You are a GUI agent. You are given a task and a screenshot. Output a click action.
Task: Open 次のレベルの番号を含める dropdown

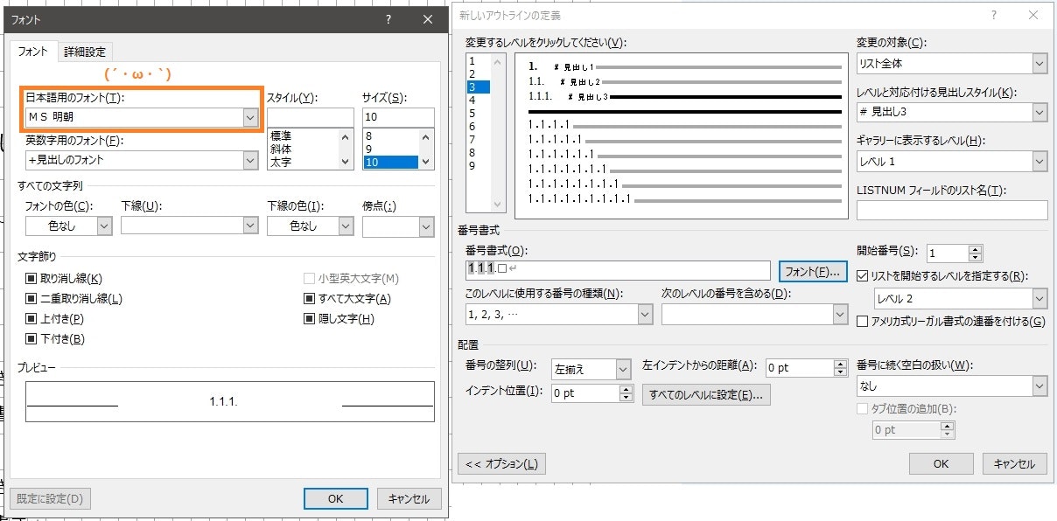coord(841,314)
